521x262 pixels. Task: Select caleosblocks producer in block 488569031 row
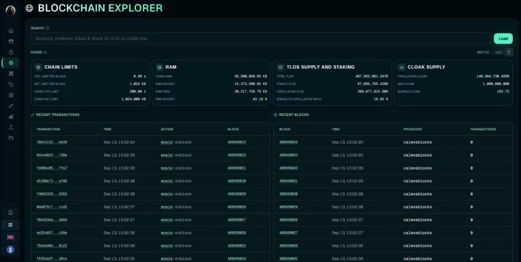coord(418,181)
